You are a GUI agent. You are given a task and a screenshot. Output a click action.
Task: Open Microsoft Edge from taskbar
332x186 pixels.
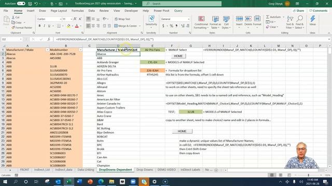point(101,181)
